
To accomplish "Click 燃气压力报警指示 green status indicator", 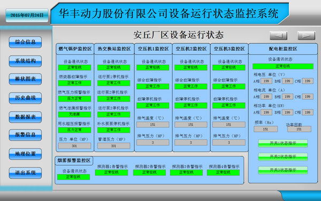I will coord(74,98).
